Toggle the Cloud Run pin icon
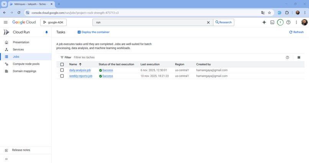This screenshot has width=309, height=163. [46, 32]
